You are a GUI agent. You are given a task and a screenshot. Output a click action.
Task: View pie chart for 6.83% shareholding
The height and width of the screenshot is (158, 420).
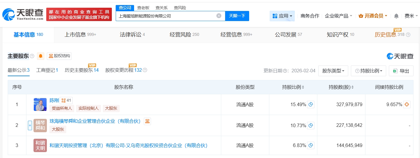pos(311,145)
